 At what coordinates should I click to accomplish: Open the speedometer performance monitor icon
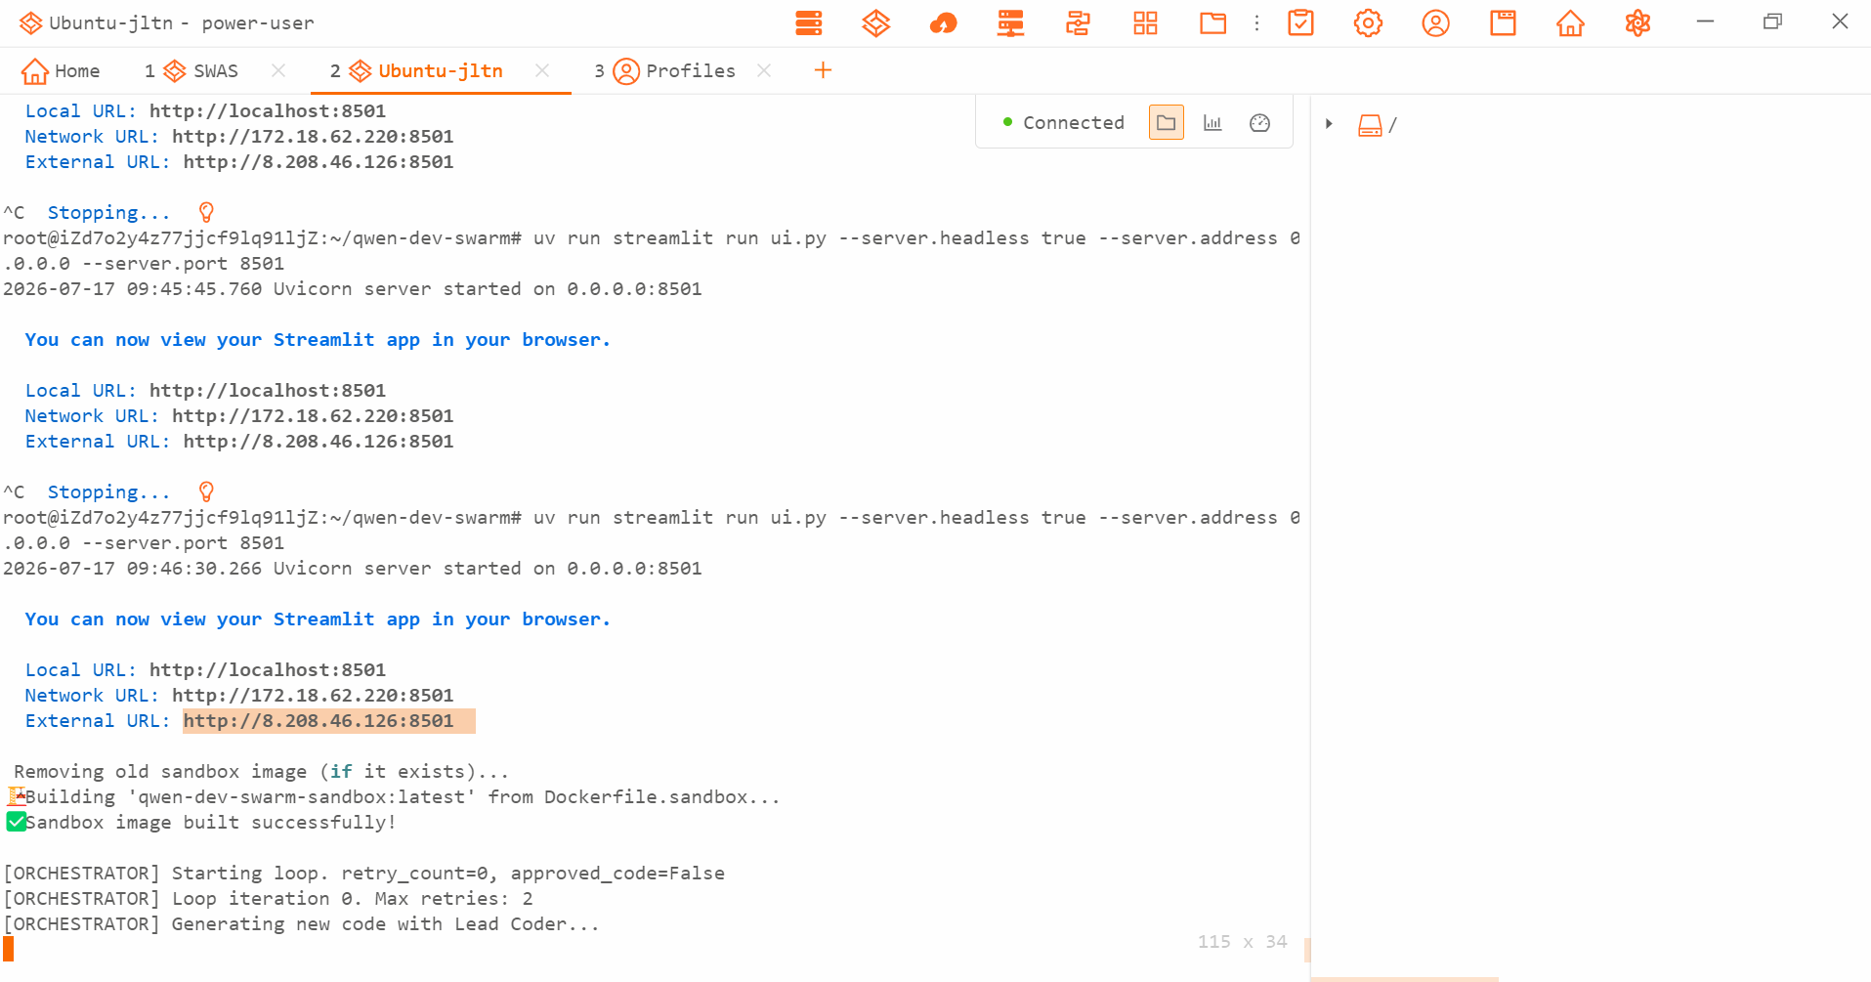click(x=1259, y=122)
